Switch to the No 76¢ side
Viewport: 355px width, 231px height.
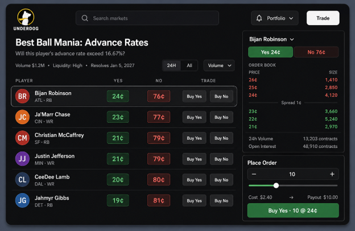[x=316, y=52]
